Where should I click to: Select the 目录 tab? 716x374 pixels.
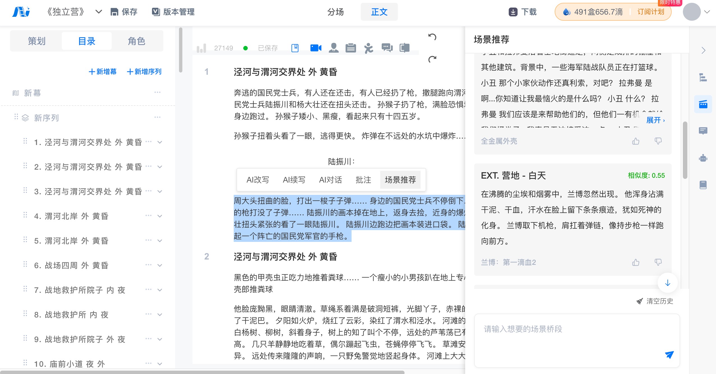point(87,41)
